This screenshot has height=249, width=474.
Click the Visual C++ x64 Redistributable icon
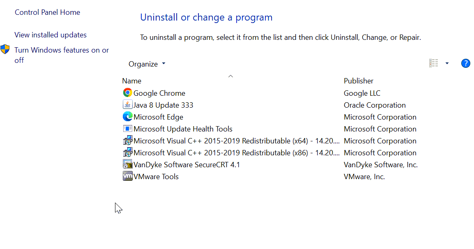click(128, 141)
